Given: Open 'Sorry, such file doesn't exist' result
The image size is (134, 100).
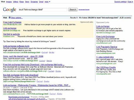Looking at the screenshot, I should tap(23, 56).
